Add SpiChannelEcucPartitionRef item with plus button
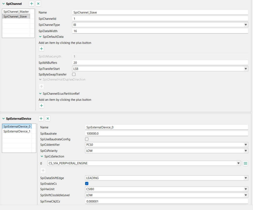The height and width of the screenshot is (210, 253). point(42,106)
